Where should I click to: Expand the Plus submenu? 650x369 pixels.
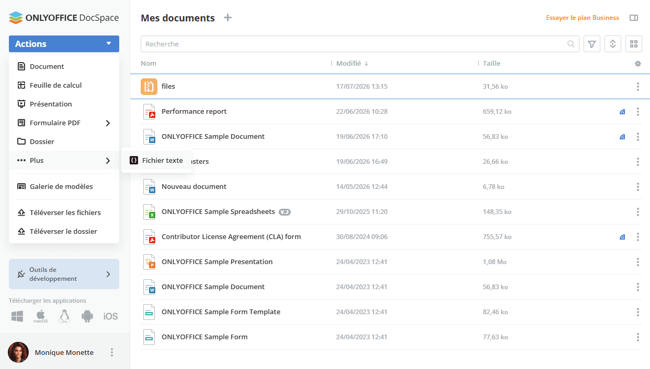[108, 161]
